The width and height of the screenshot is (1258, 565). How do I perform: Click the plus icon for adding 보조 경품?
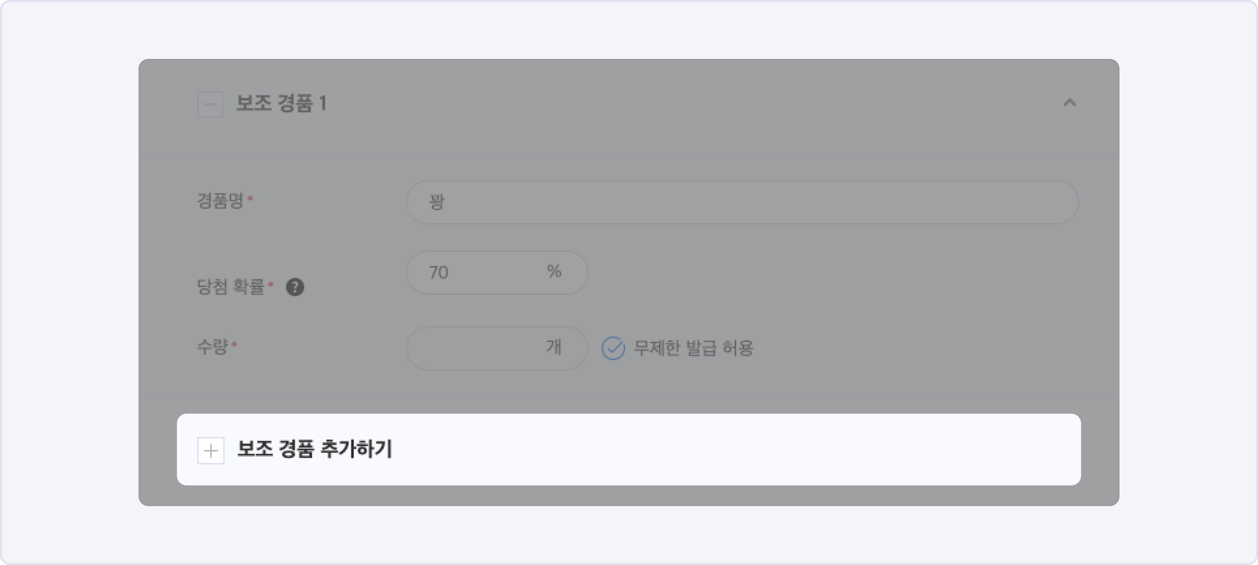[x=210, y=450]
